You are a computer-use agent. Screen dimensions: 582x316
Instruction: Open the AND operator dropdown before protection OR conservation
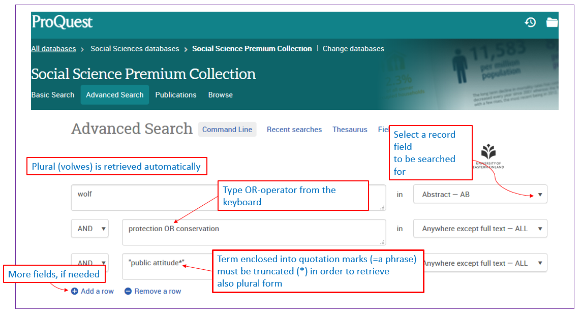90,229
